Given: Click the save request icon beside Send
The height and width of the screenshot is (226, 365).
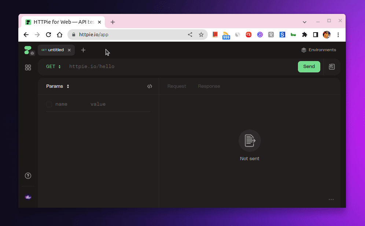Looking at the screenshot, I should 332,67.
